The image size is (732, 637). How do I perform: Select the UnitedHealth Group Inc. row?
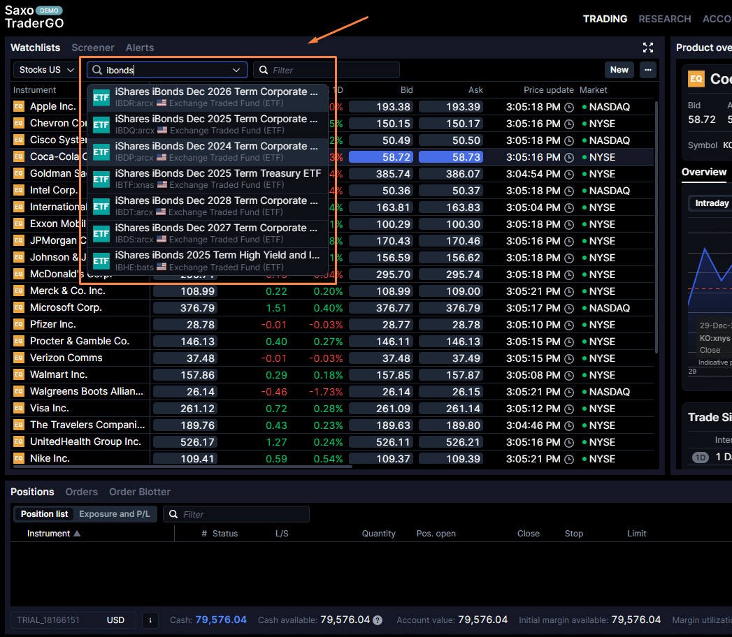coord(332,442)
